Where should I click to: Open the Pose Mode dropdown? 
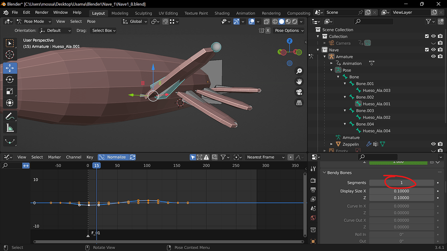pyautogui.click(x=34, y=21)
